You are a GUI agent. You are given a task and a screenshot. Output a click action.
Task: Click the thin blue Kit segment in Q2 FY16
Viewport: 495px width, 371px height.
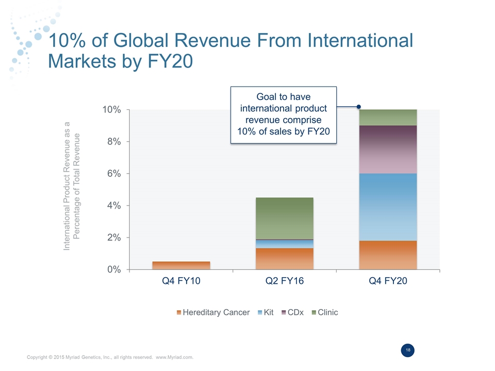[284, 244]
